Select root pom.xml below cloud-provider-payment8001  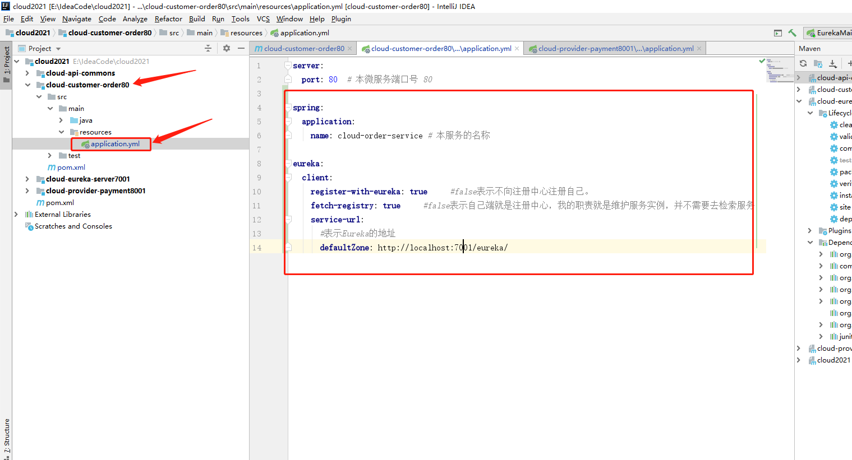[x=55, y=203]
